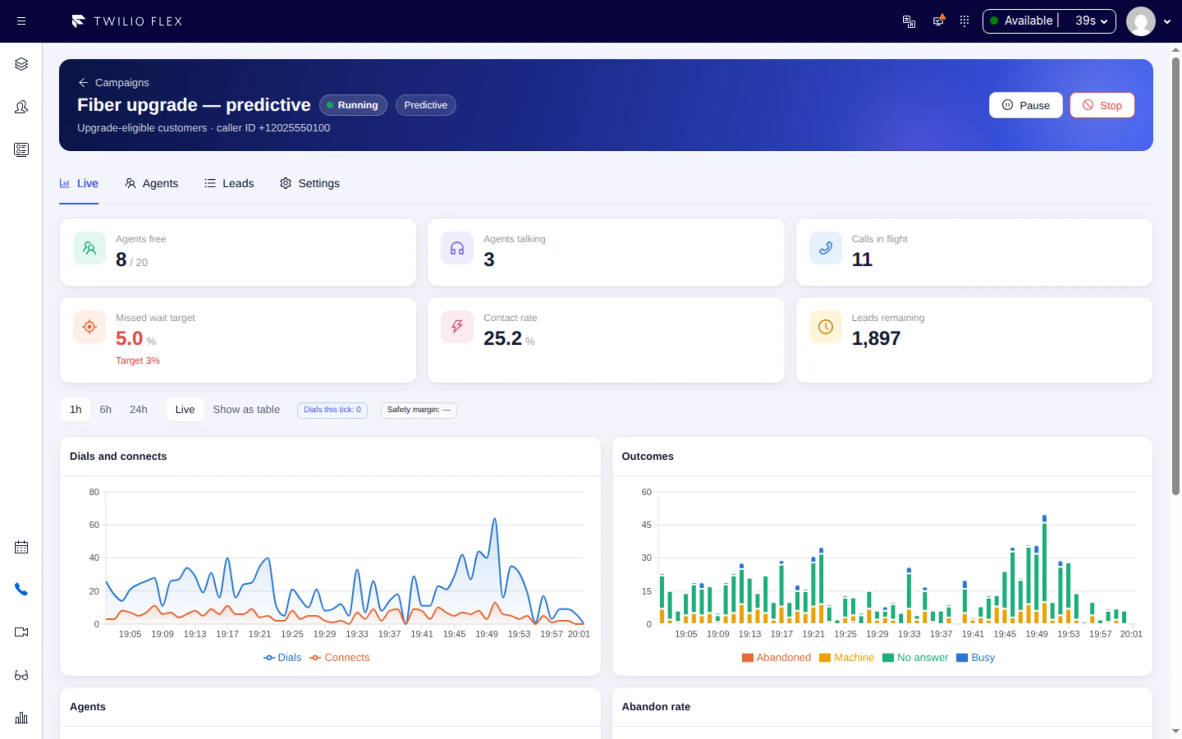1182x739 pixels.
Task: Click the Calls in flight phone icon
Action: [825, 248]
